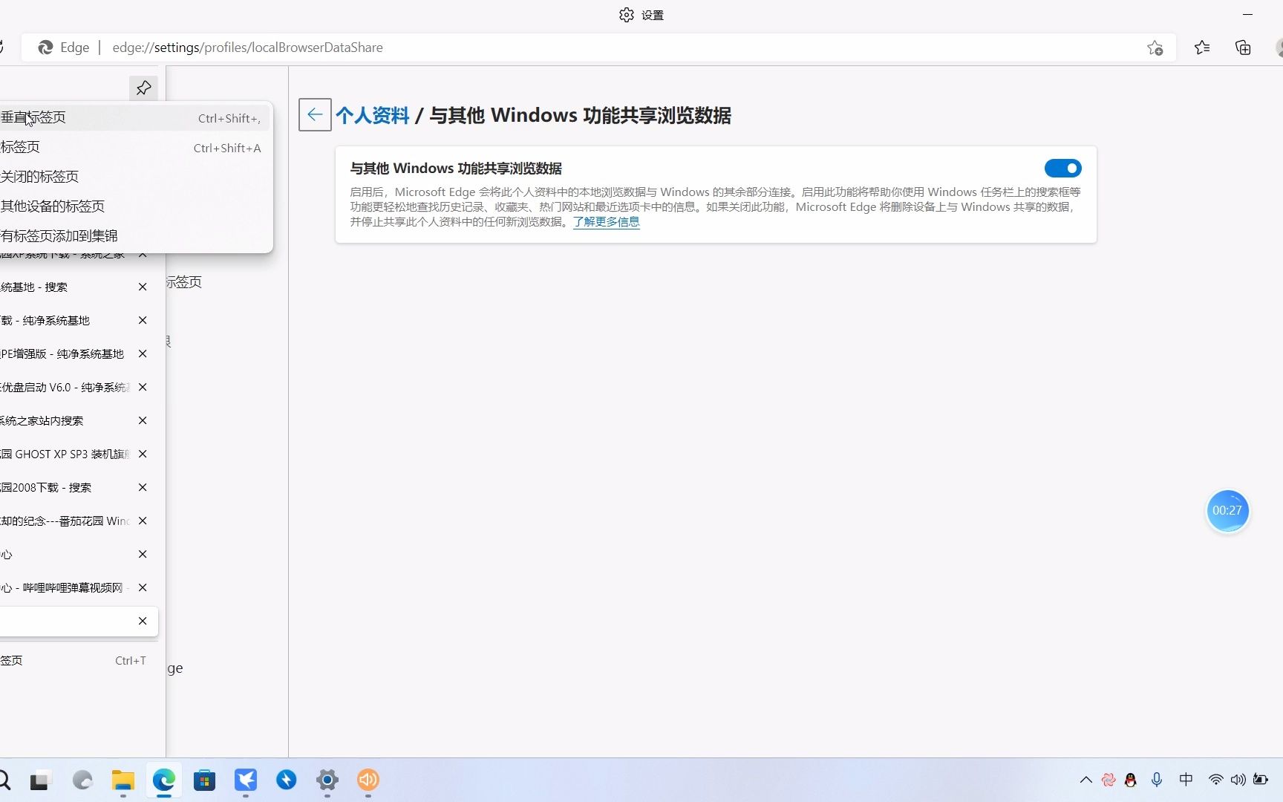The width and height of the screenshot is (1283, 802).
Task: Close the GHOST XP SP3 装机旗 tab
Action: click(143, 454)
